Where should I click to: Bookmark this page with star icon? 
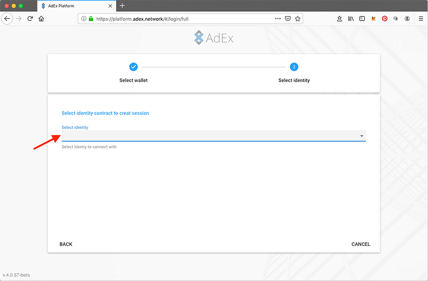click(x=297, y=19)
